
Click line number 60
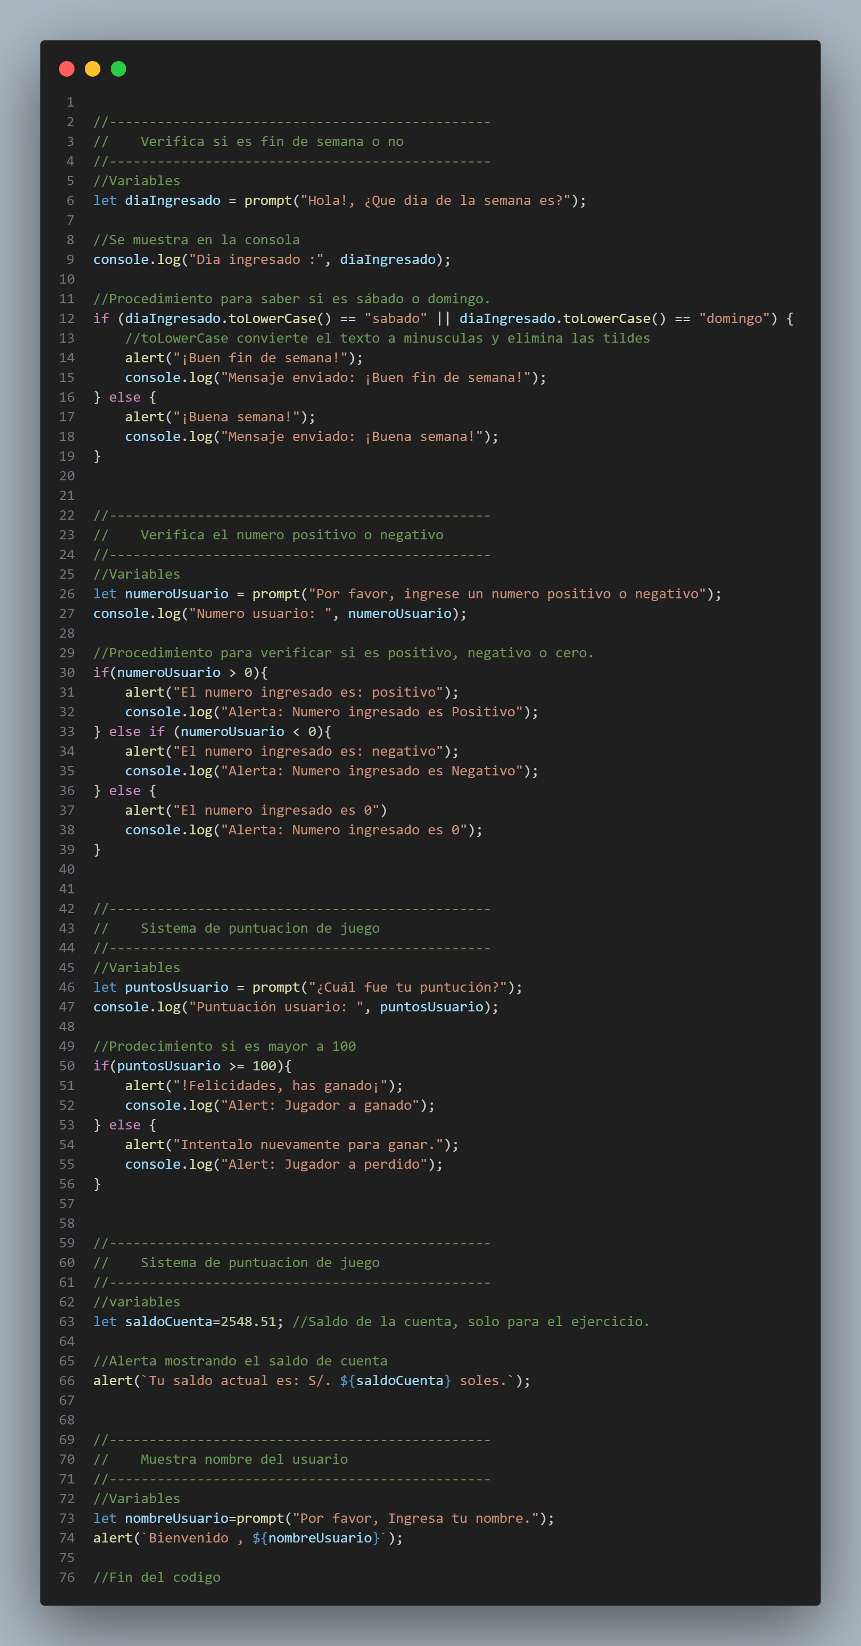click(67, 1262)
